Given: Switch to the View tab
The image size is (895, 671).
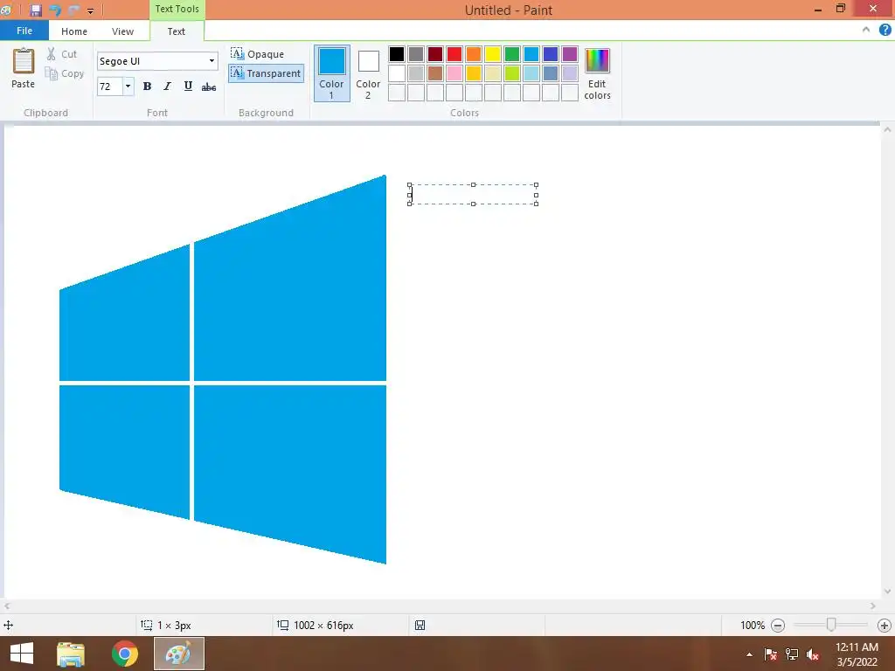Looking at the screenshot, I should tap(122, 31).
